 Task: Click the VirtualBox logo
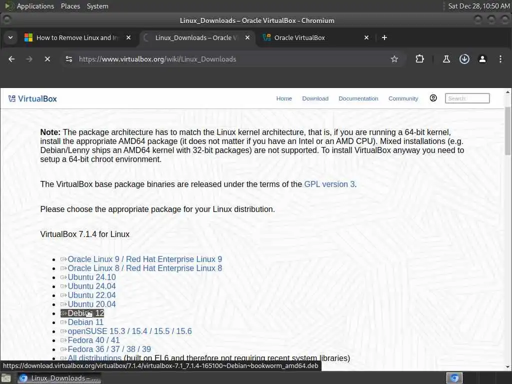[32, 98]
